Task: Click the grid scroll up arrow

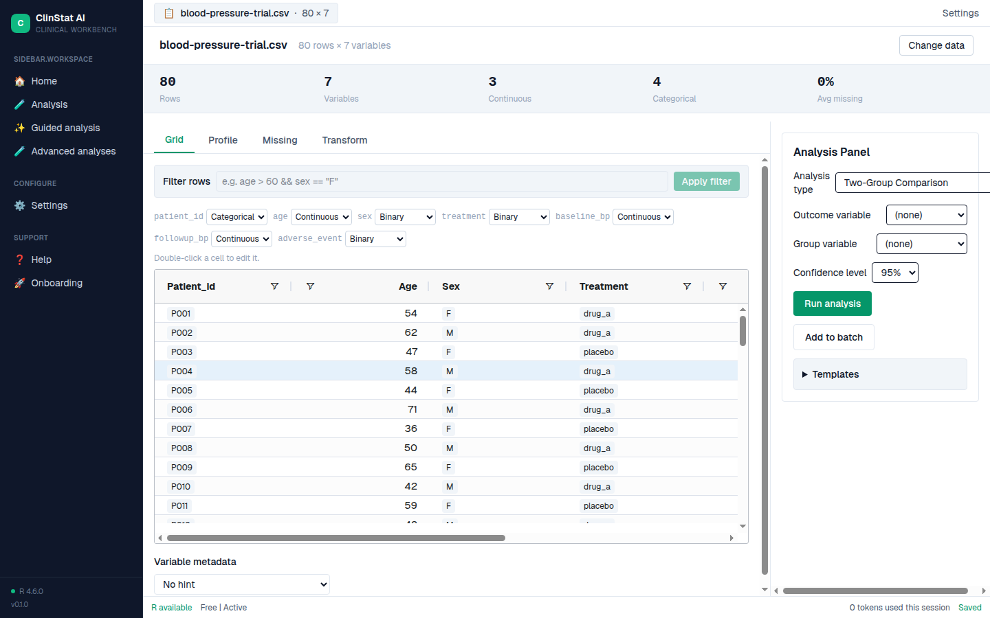Action: [x=742, y=309]
